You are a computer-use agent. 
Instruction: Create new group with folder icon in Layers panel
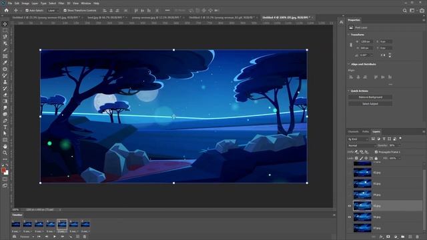point(403,237)
